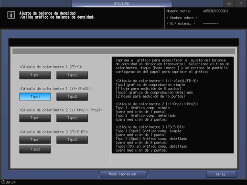
Task: Click the 09:04 time display
Action: (11, 182)
